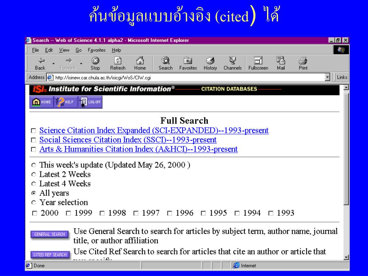Open the File menu
Viewport: 368px width, 276px height.
(36, 50)
